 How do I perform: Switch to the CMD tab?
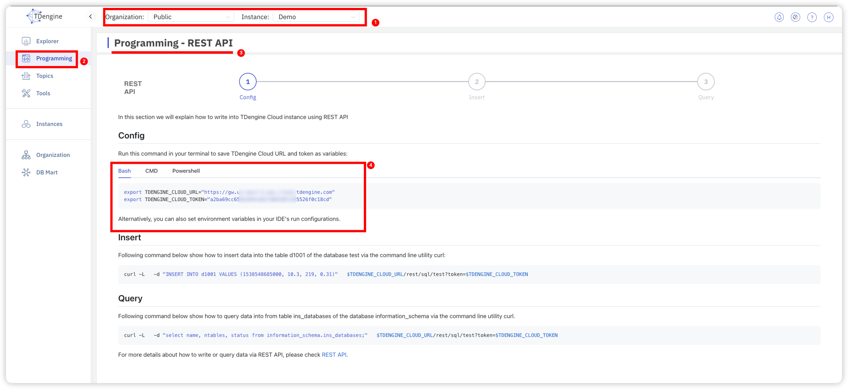pyautogui.click(x=151, y=171)
